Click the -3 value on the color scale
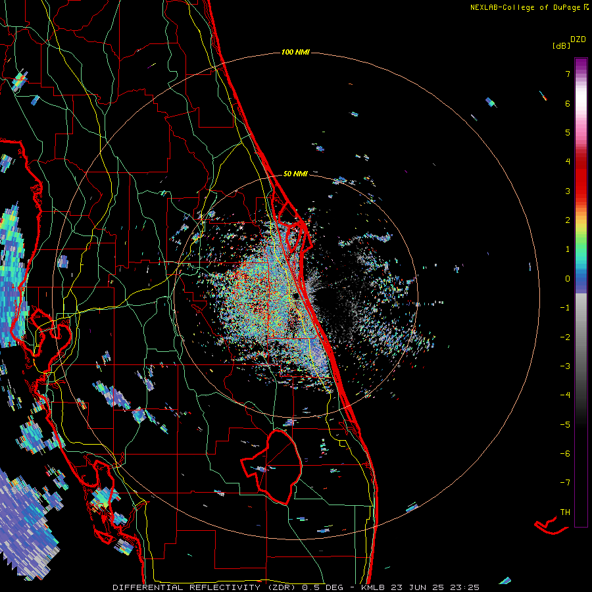The image size is (592, 592). click(565, 366)
